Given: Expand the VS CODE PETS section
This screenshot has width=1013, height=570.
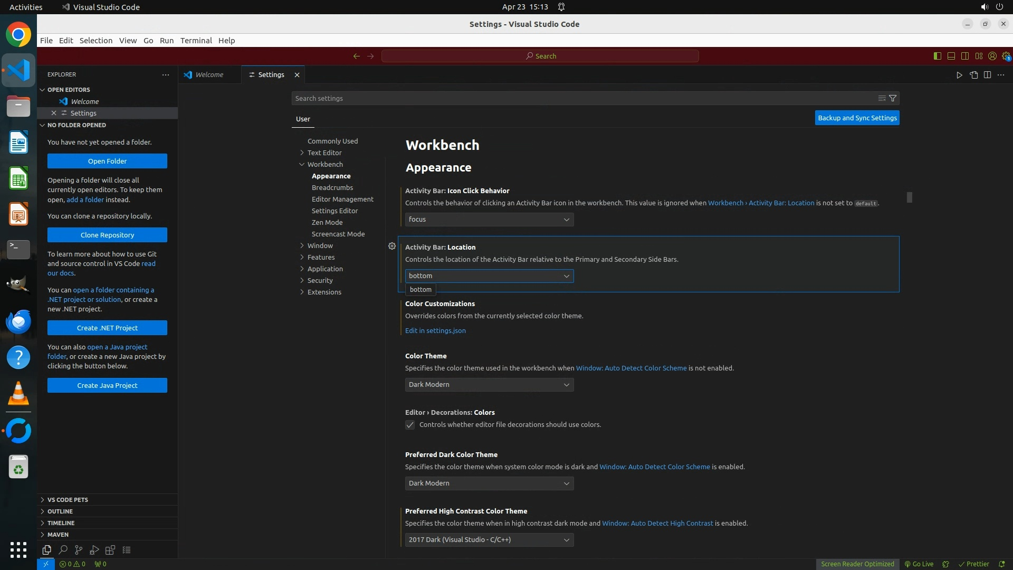Looking at the screenshot, I should [x=68, y=499].
